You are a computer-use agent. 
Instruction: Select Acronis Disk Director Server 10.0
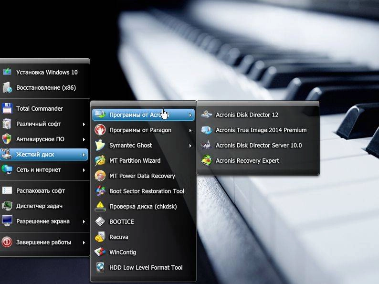258,145
